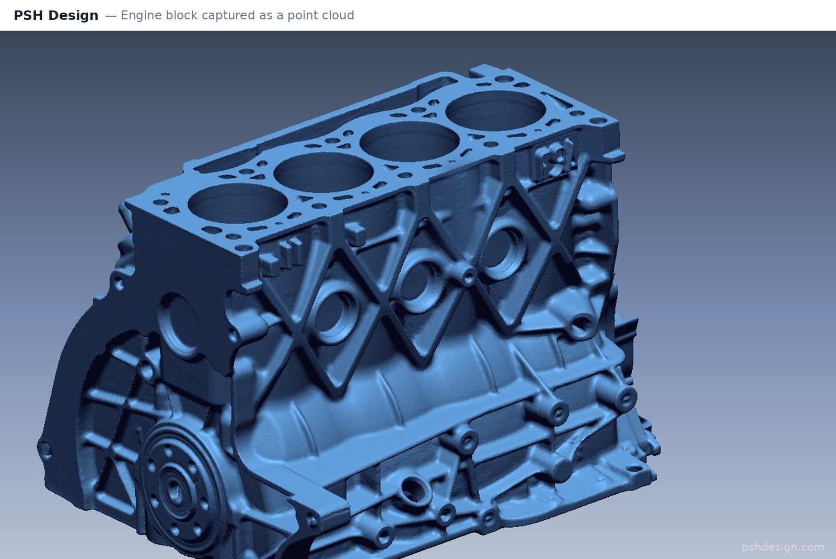Select the third cylinder bore from the front
Viewport: 836px width, 559px height.
(x=409, y=140)
